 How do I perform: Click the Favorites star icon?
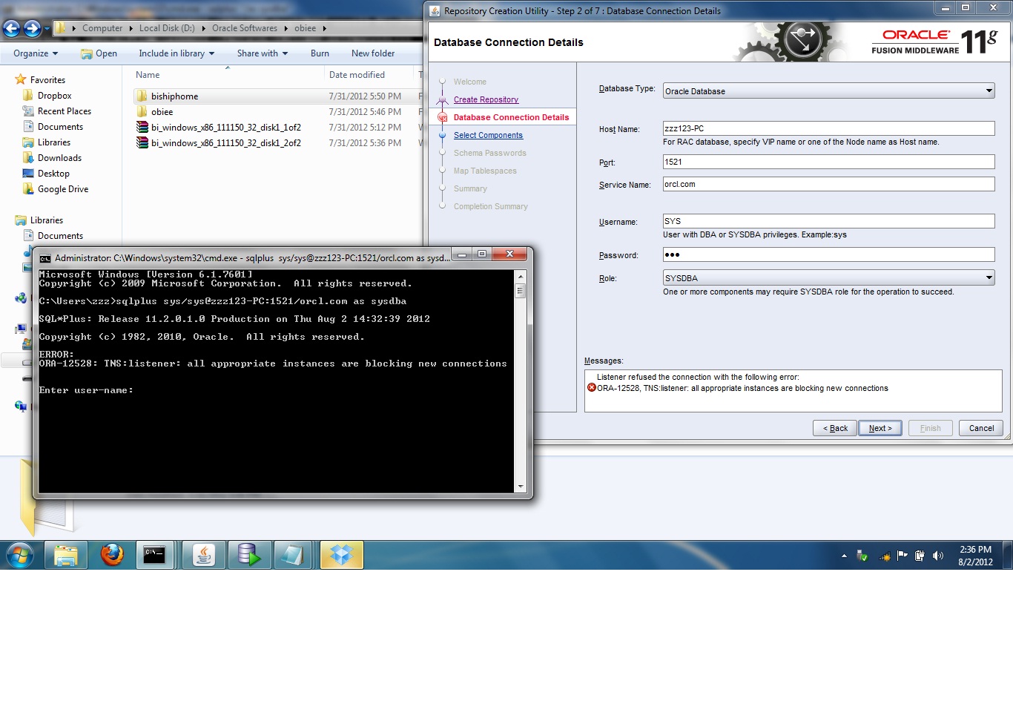21,79
